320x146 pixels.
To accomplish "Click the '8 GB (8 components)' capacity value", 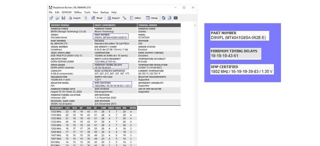I will coord(62,74).
